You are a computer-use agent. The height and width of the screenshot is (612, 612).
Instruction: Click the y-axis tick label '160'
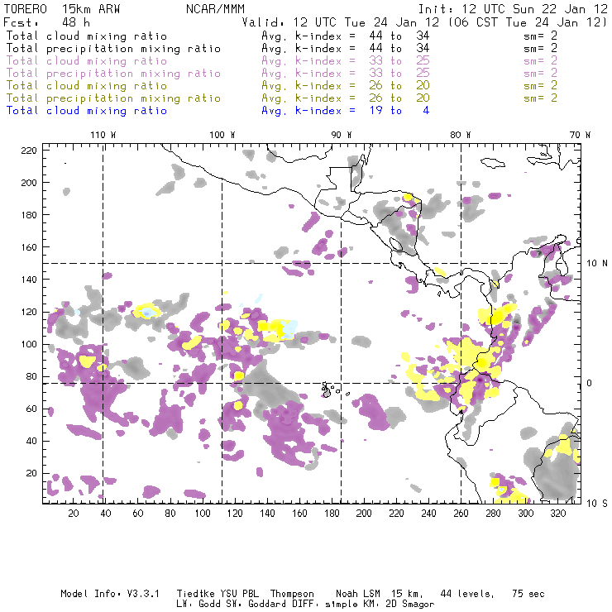coord(29,247)
